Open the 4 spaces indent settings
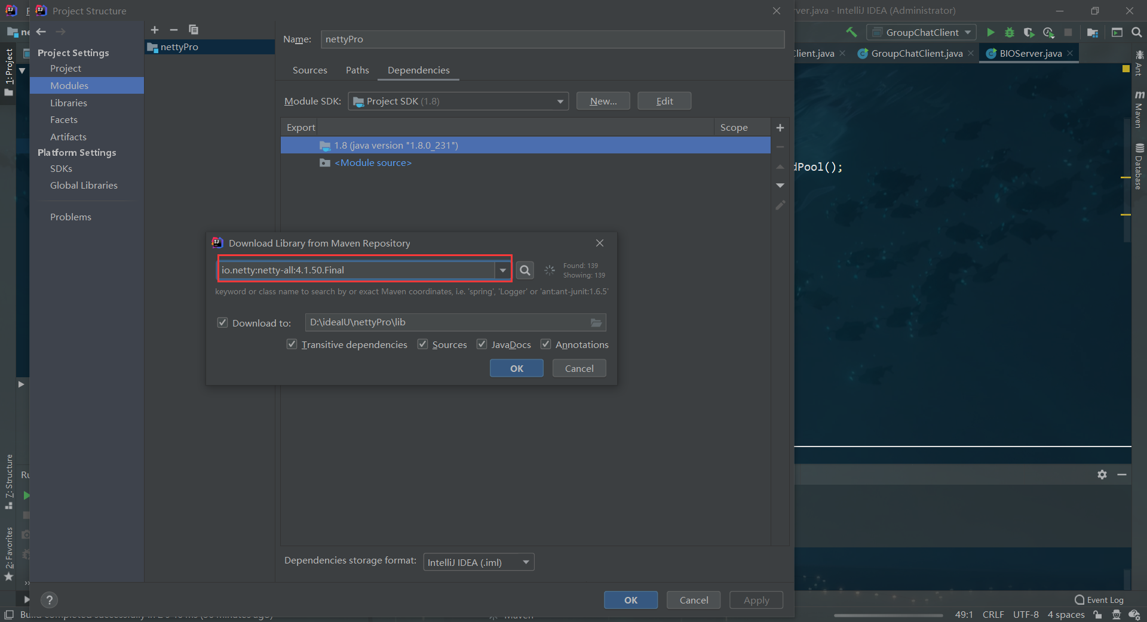 (1066, 615)
